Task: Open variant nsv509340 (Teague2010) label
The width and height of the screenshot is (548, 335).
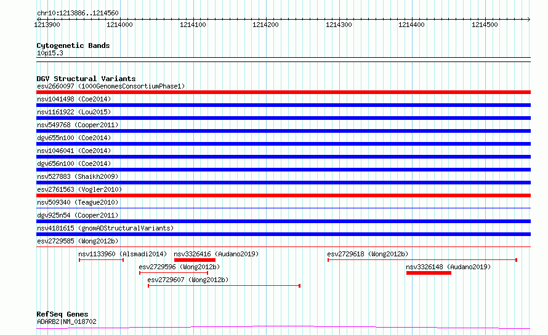Action: 78,202
